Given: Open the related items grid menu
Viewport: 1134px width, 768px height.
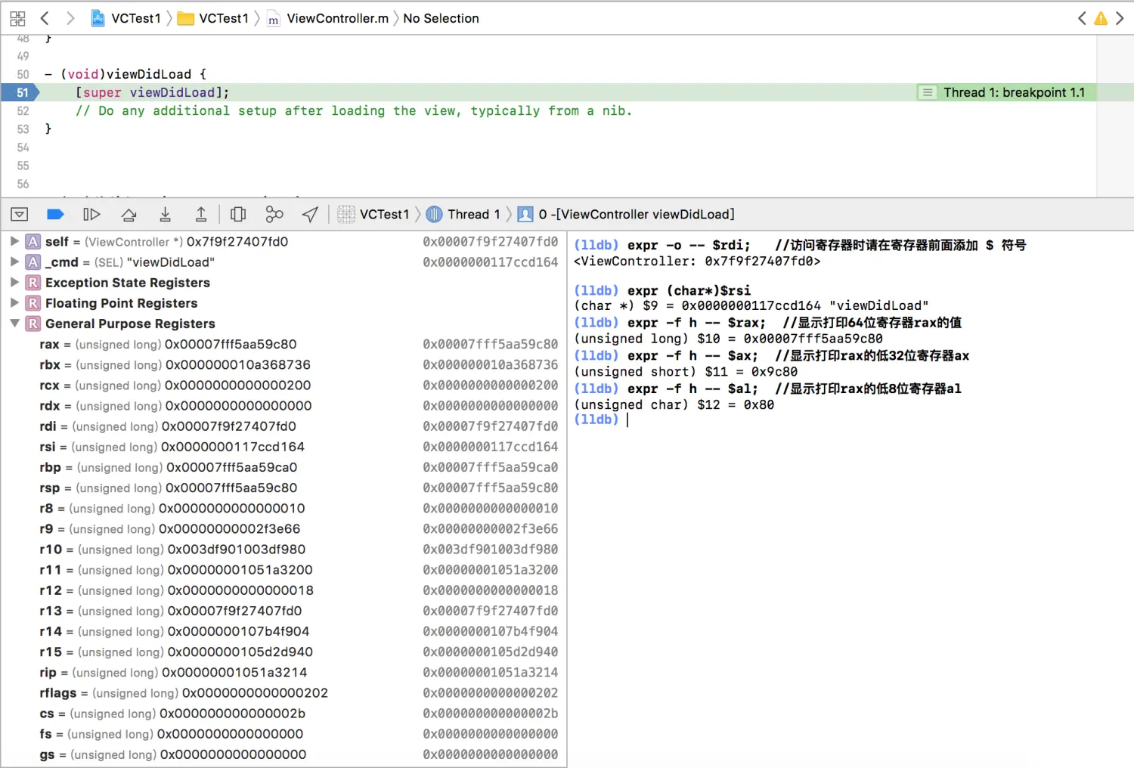Looking at the screenshot, I should [17, 18].
